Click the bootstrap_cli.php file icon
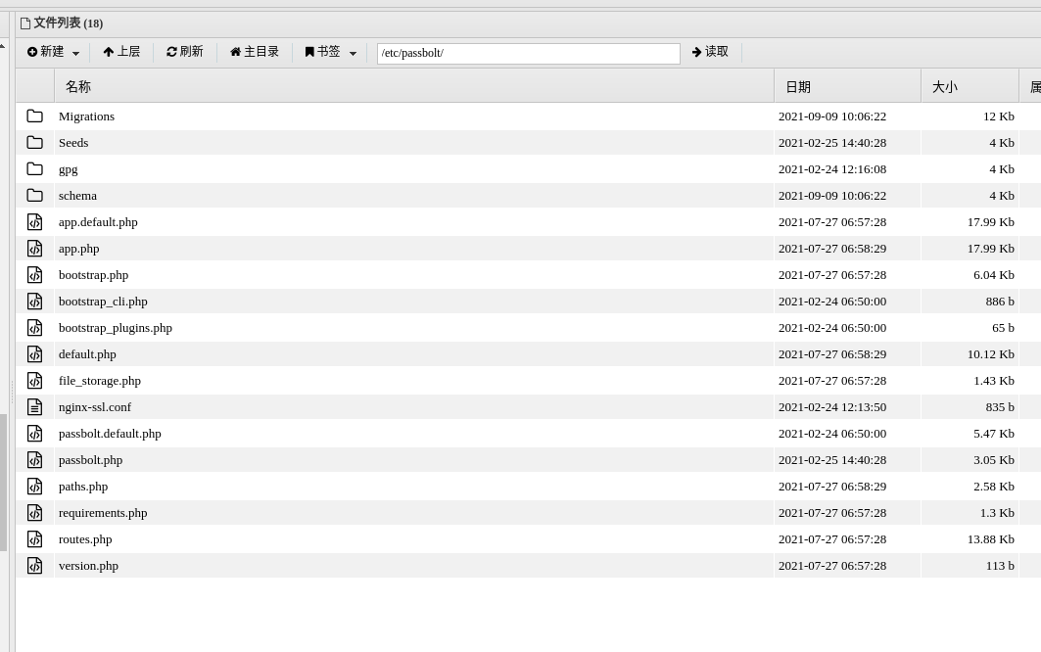The height and width of the screenshot is (652, 1041). (34, 302)
